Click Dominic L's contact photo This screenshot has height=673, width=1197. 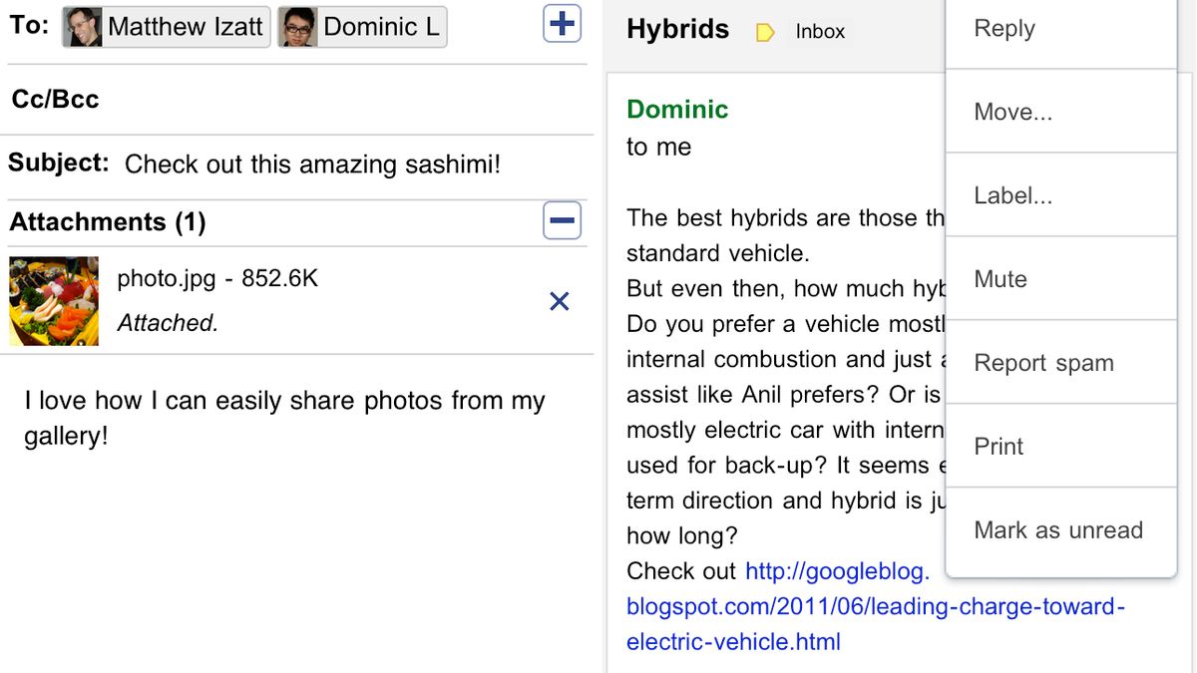299,27
